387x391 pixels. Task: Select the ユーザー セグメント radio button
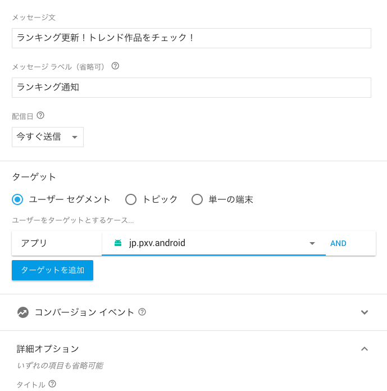(17, 199)
